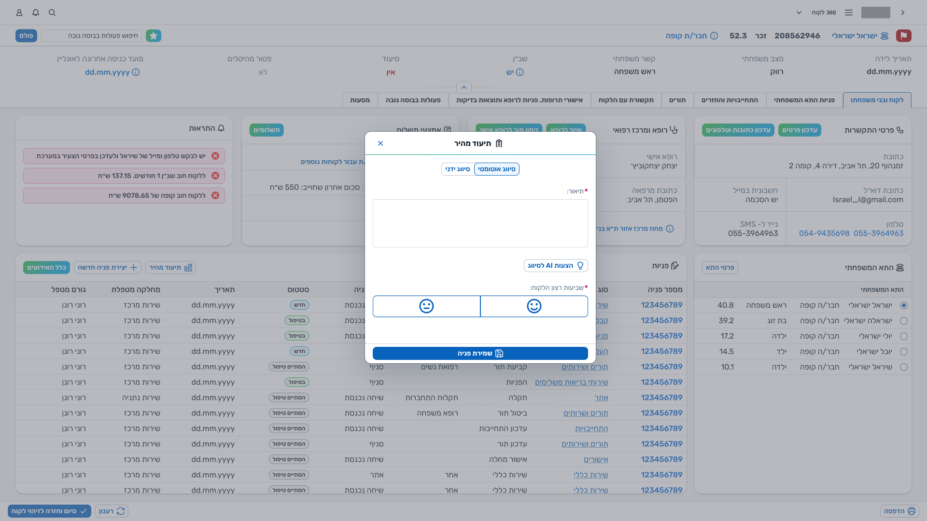Select the radio button for יולי ישראלי

(x=904, y=336)
